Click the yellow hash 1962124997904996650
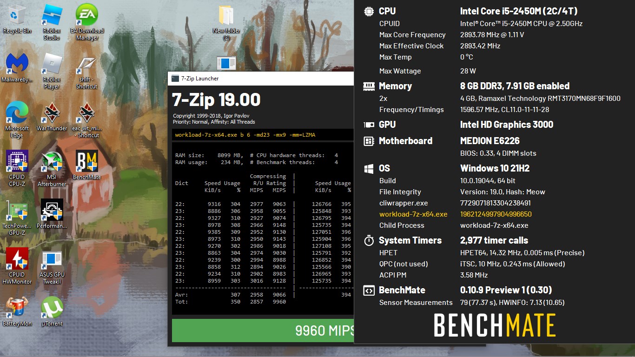Screen dimensions: 635x357 [496, 214]
